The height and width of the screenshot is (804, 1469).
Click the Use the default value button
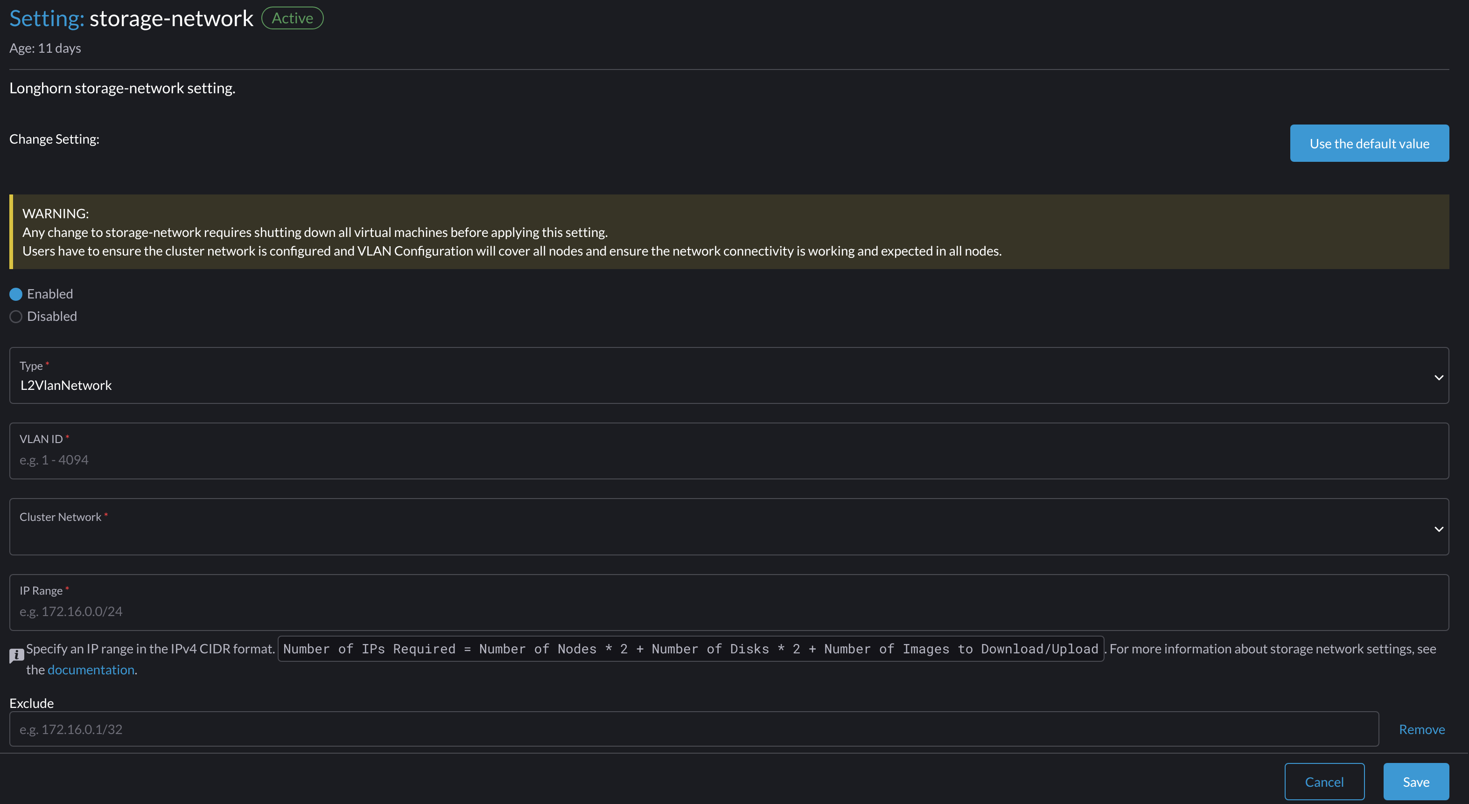click(x=1369, y=142)
